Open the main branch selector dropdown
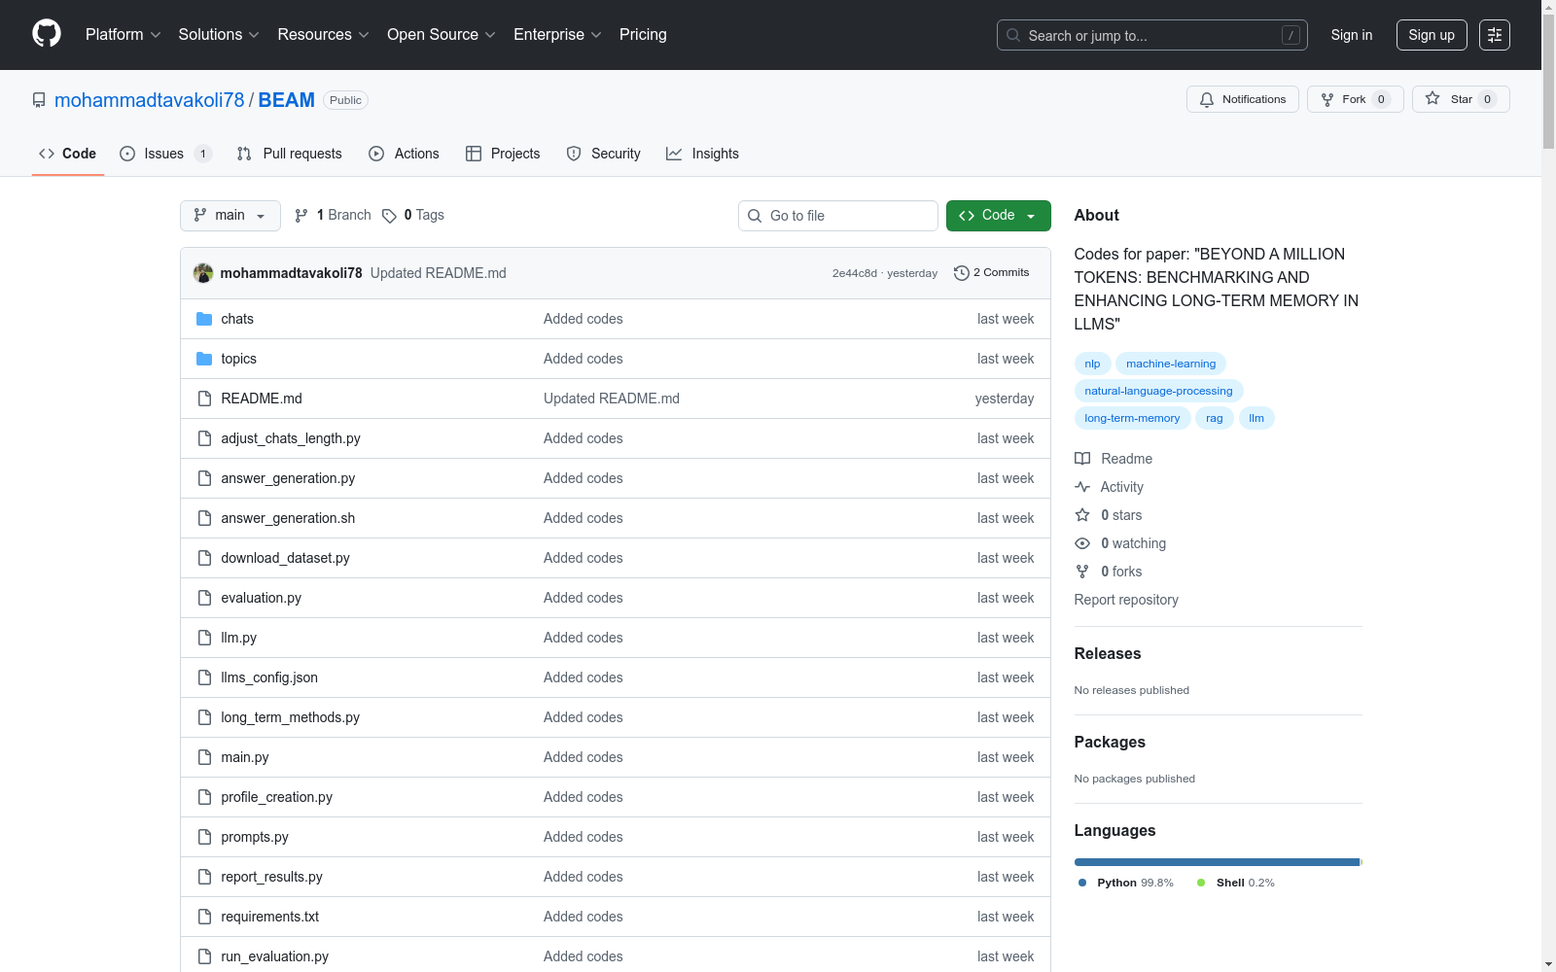 point(230,216)
